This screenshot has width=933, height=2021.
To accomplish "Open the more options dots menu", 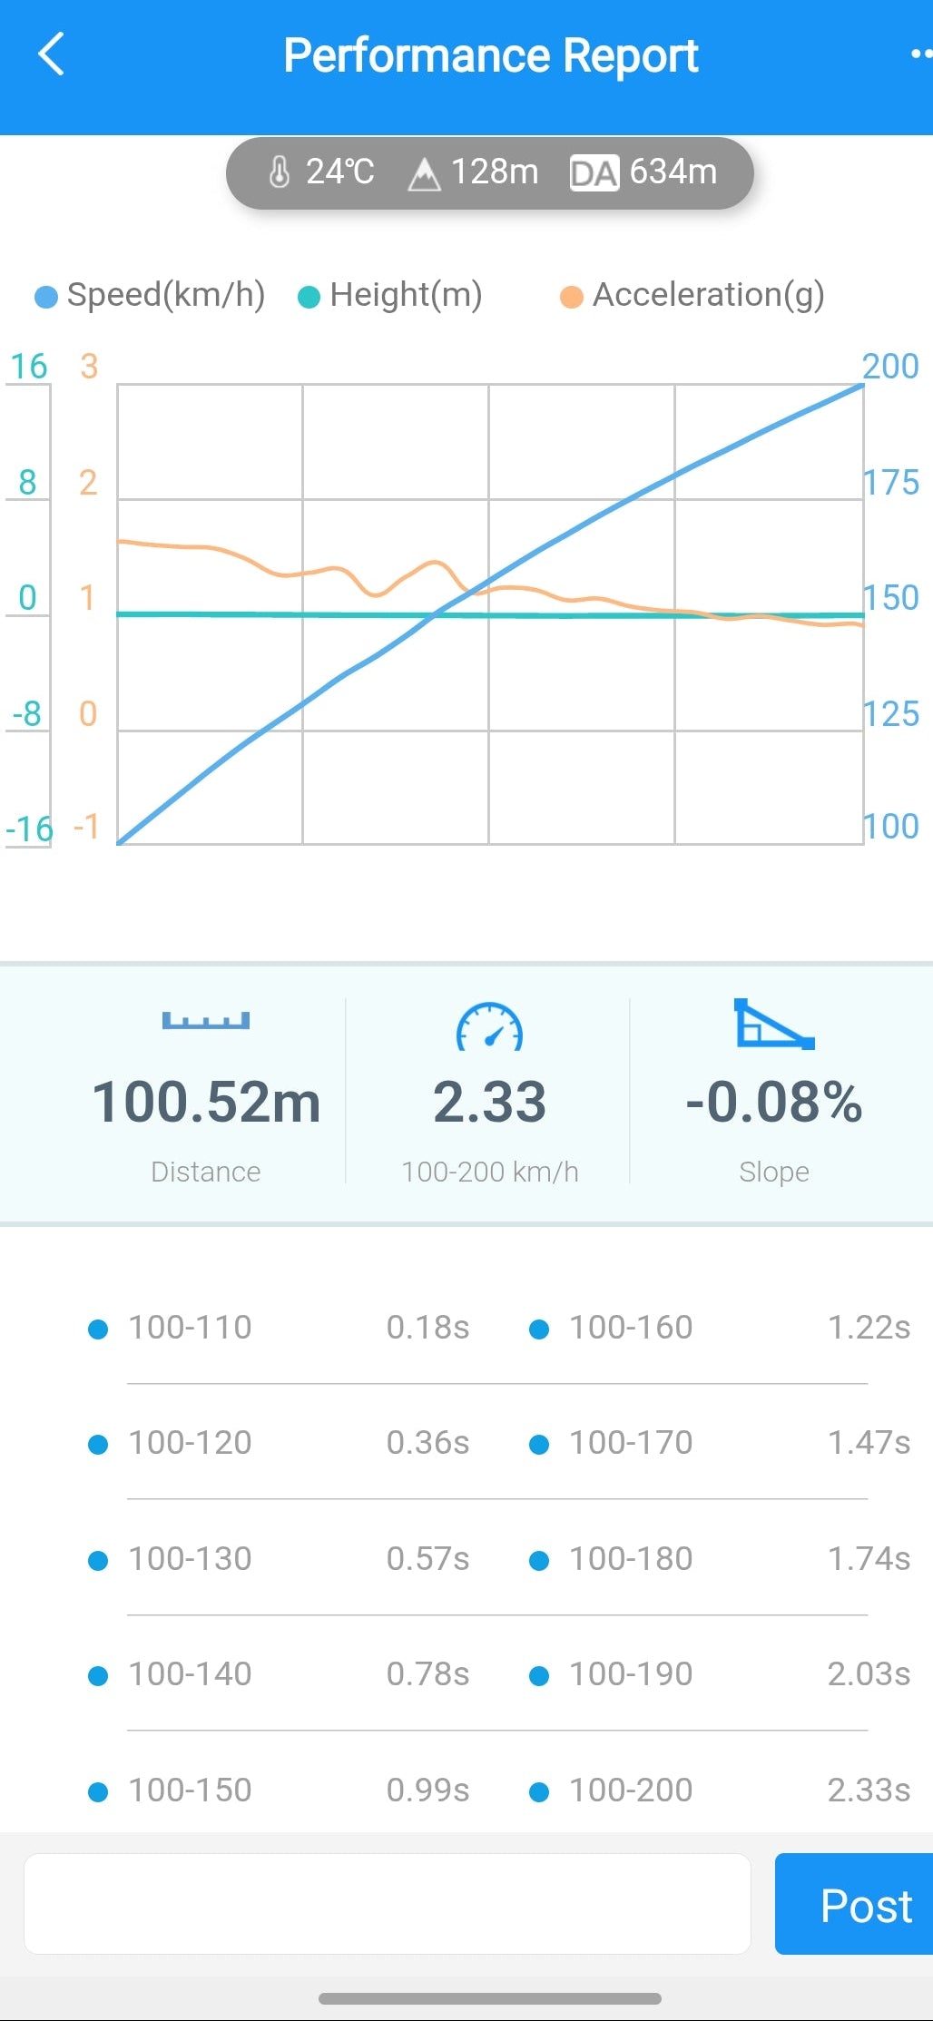I will coord(920,54).
